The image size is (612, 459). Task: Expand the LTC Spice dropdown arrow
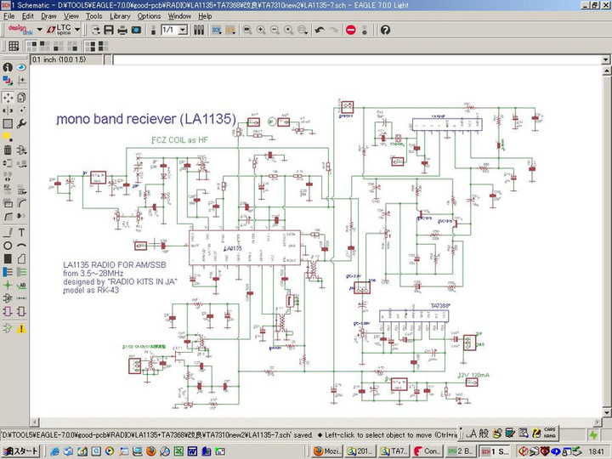[x=78, y=30]
